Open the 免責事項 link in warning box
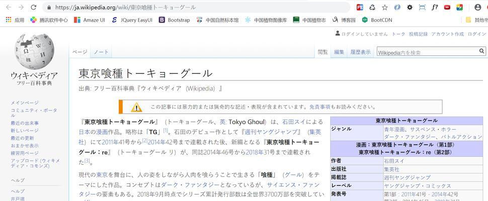This screenshot has height=201, width=488. point(319,107)
